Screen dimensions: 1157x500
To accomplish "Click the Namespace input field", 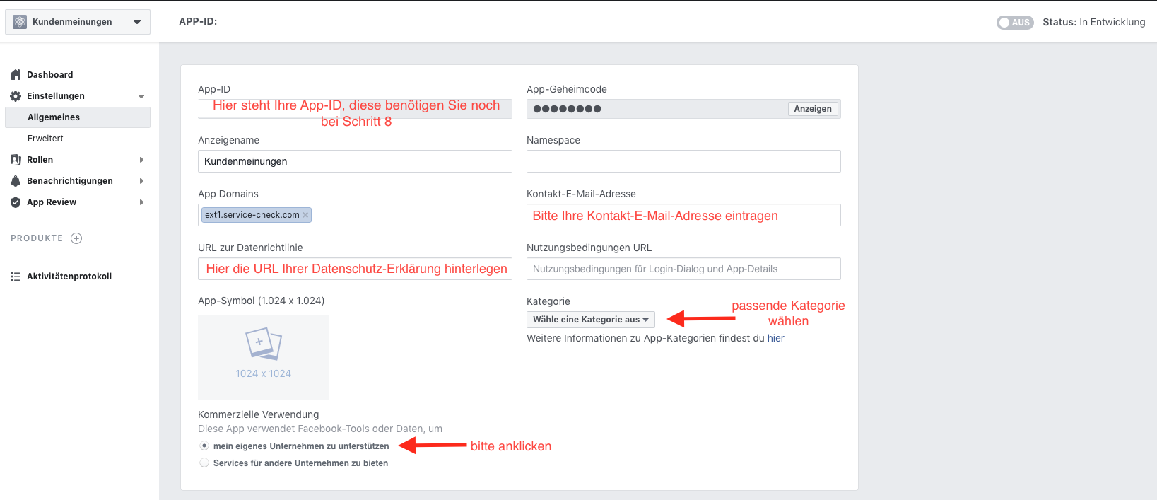I will (683, 161).
